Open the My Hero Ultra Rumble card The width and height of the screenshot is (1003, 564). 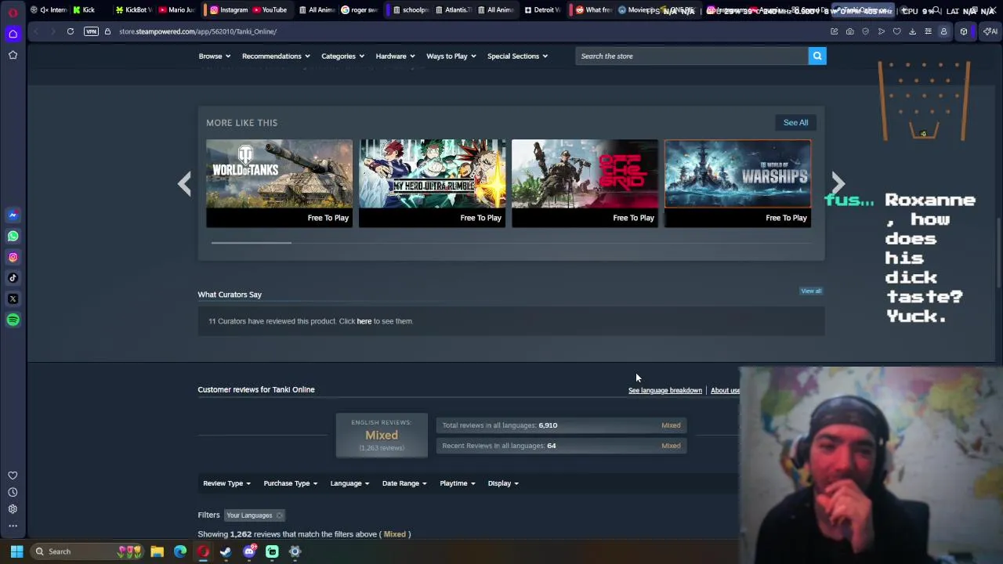pyautogui.click(x=432, y=183)
